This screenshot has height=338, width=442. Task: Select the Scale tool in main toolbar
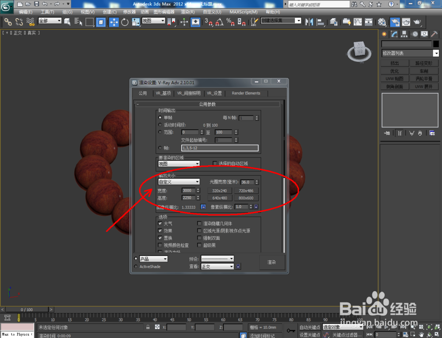pyautogui.click(x=136, y=22)
